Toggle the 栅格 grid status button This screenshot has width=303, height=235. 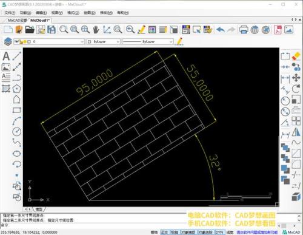click(x=155, y=232)
